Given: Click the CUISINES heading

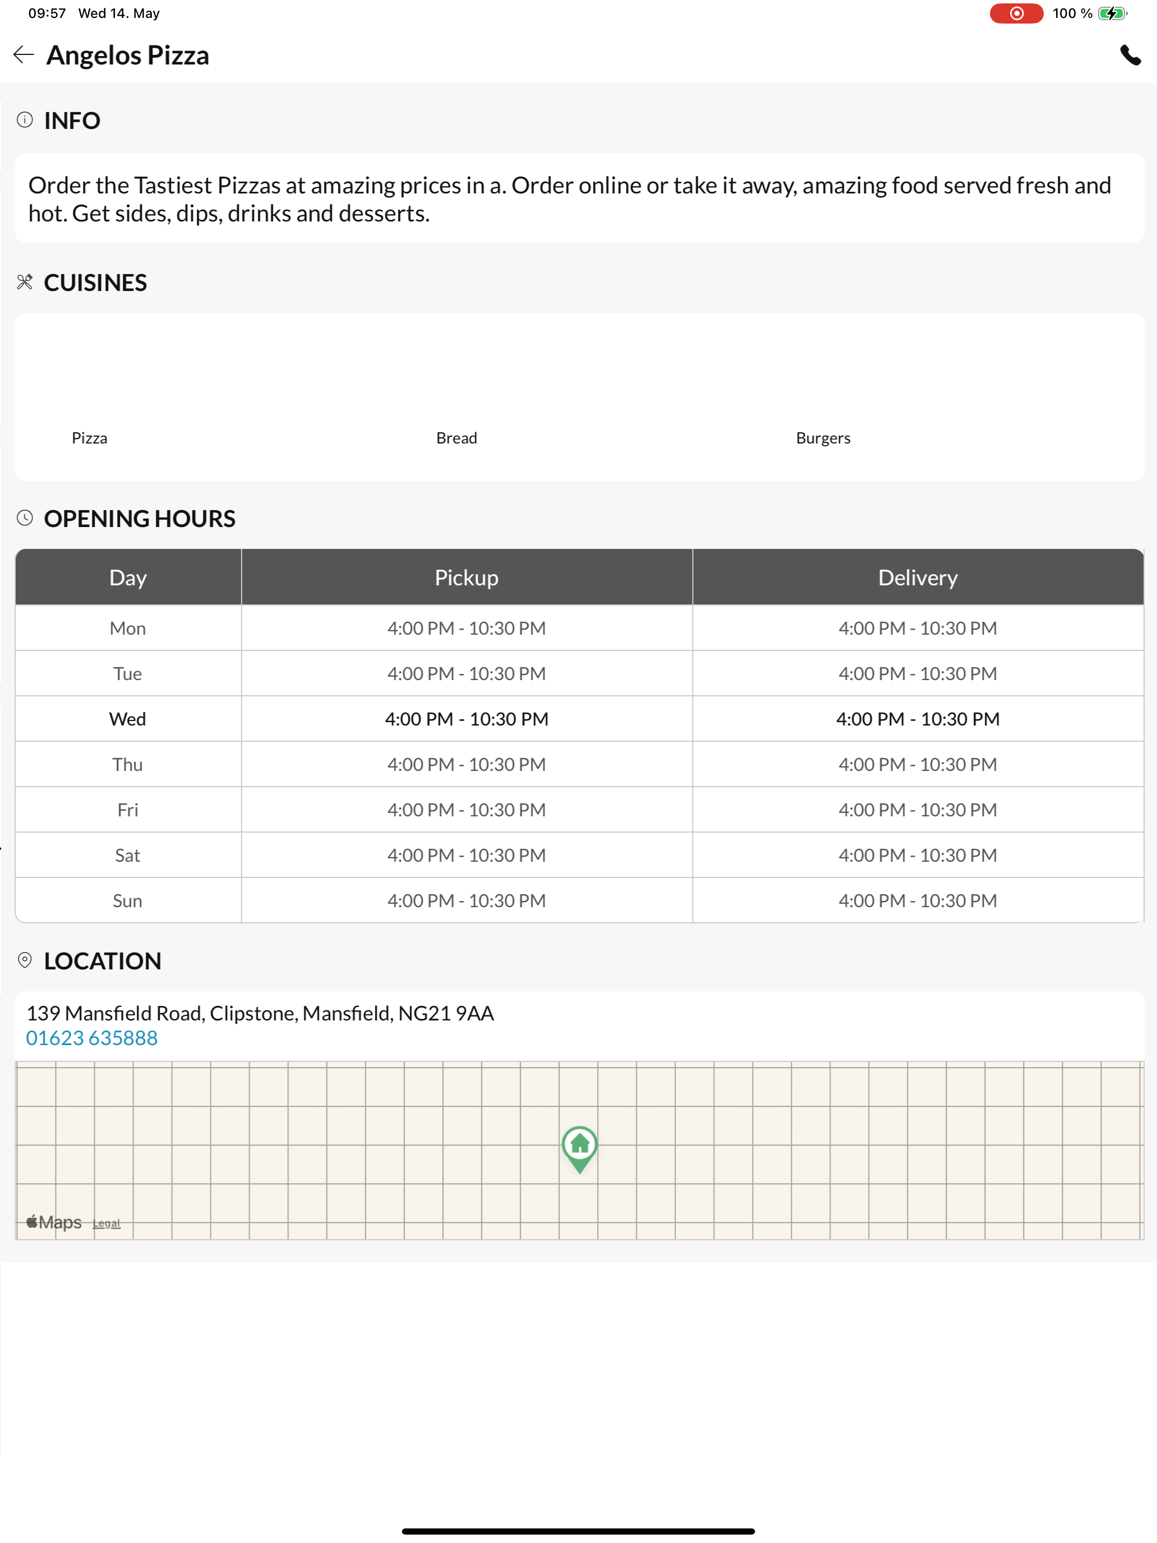Looking at the screenshot, I should click(95, 283).
